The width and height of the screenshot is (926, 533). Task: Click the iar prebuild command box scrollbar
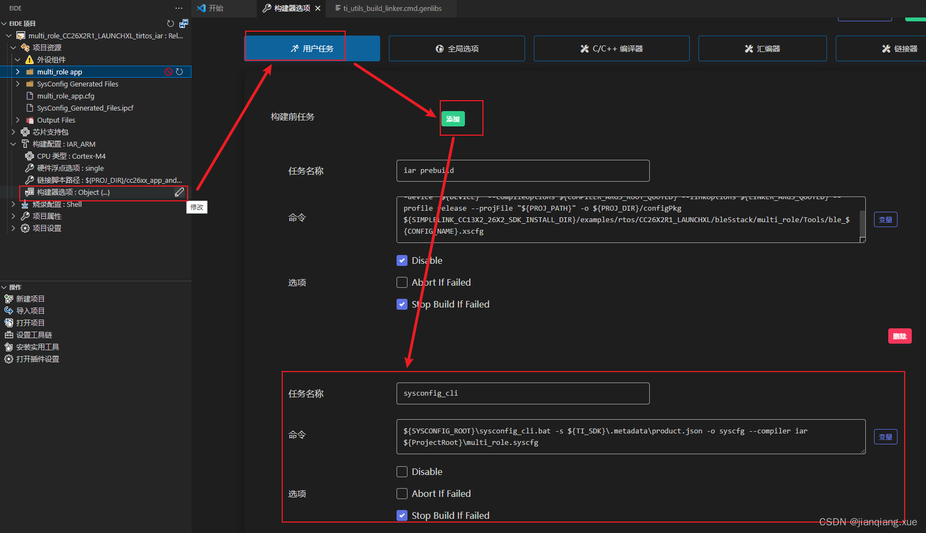pyautogui.click(x=863, y=223)
